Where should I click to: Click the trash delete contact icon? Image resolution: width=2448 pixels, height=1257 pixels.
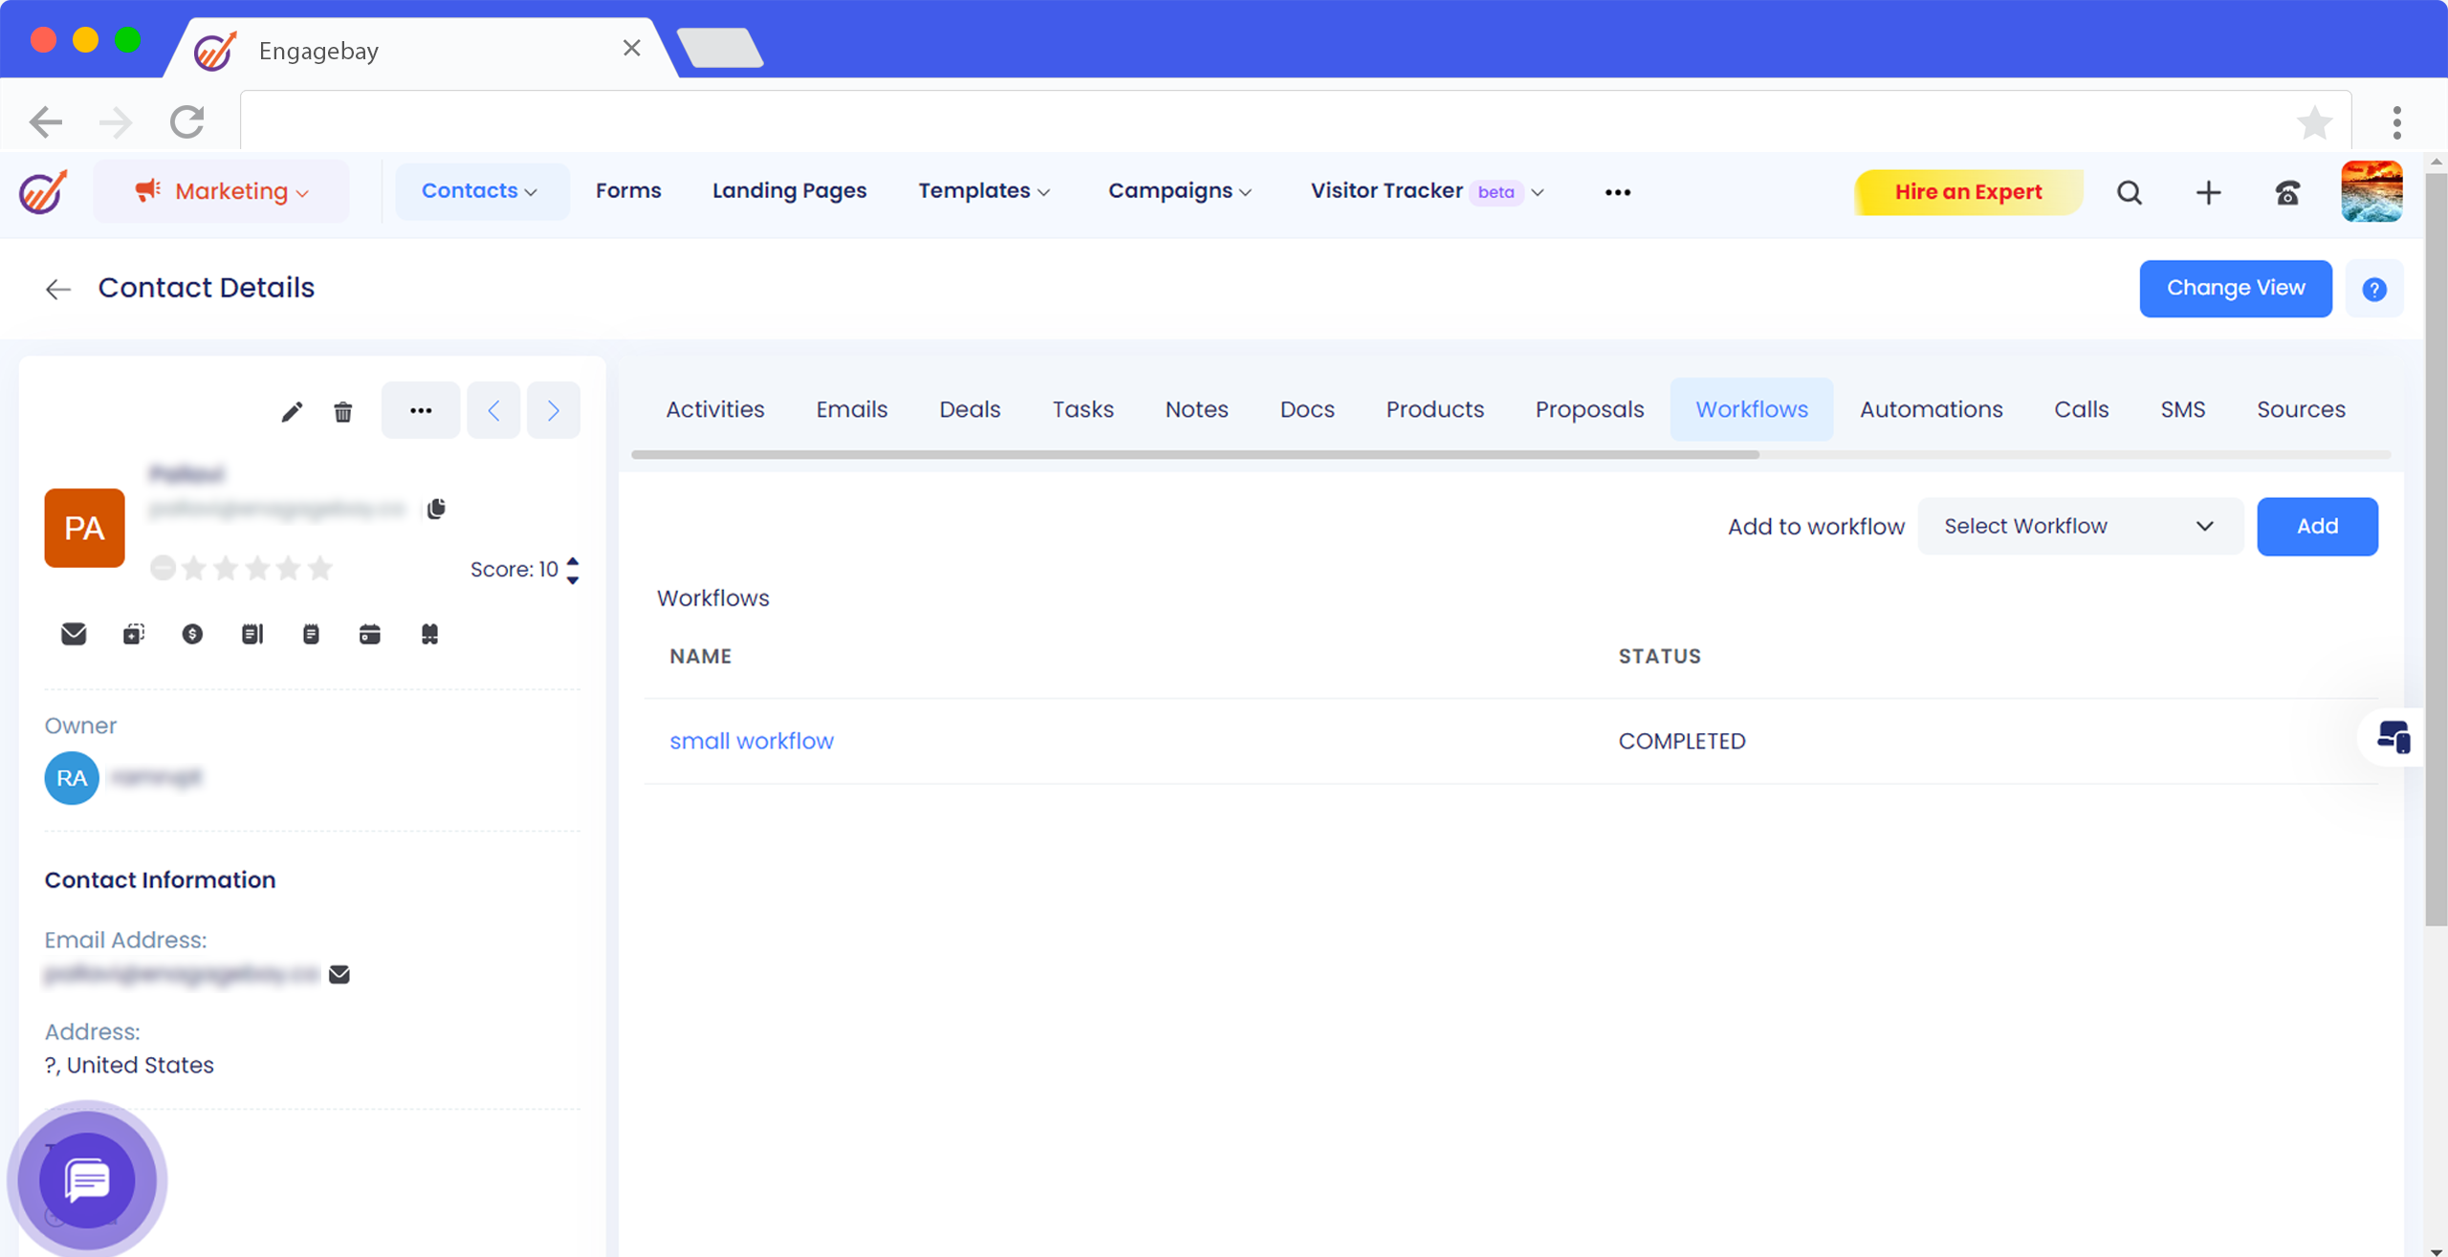click(x=343, y=412)
